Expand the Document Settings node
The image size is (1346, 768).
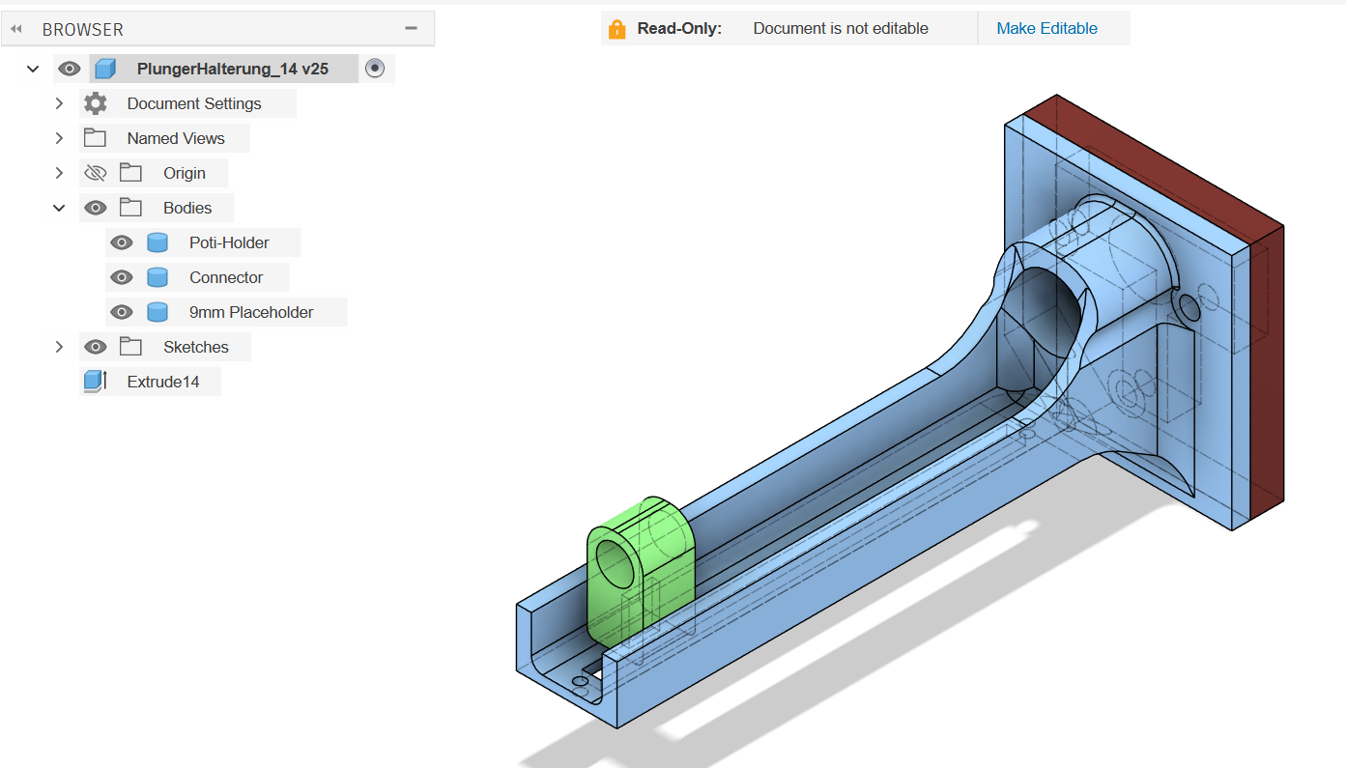coord(59,103)
